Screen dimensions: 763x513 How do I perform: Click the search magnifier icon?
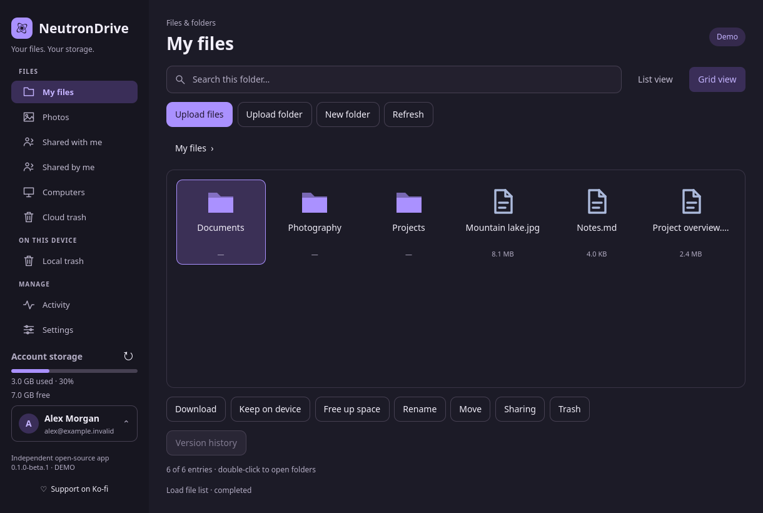click(180, 79)
